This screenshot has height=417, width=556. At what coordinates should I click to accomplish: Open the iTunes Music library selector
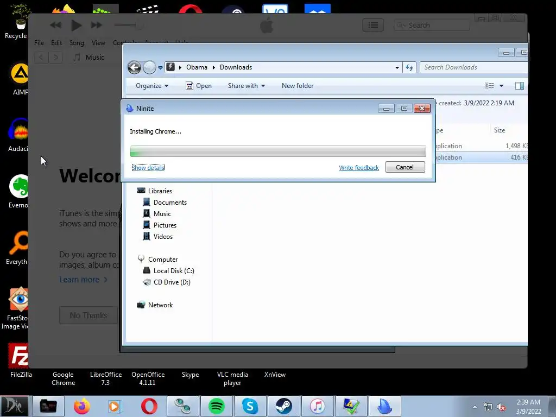(x=89, y=57)
